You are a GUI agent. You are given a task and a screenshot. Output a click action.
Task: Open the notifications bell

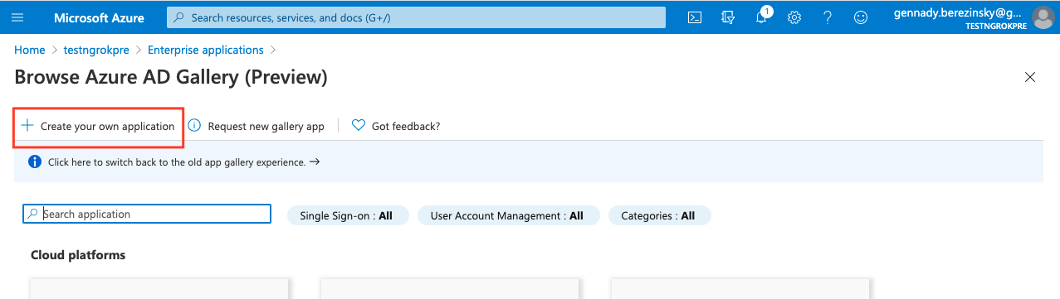pyautogui.click(x=761, y=17)
